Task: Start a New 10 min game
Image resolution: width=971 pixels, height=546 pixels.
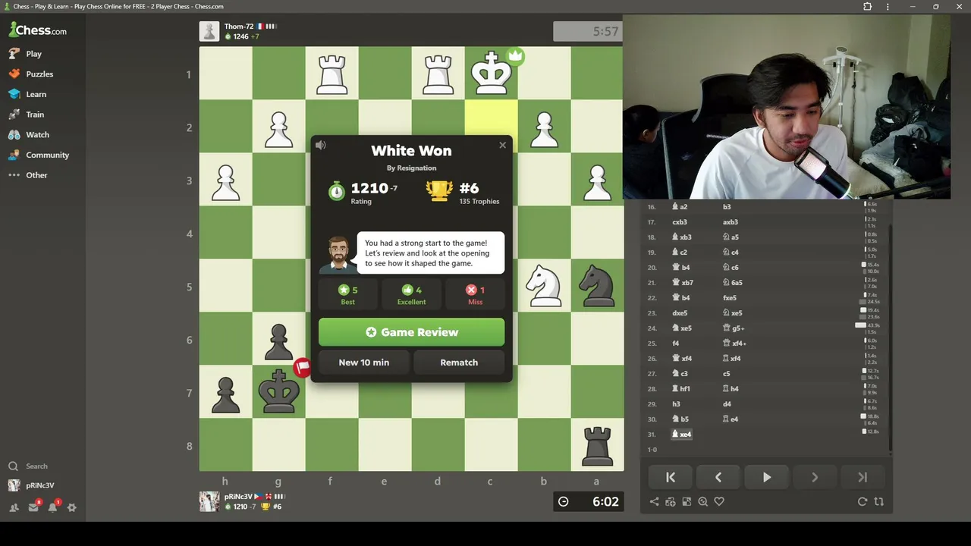Action: click(x=364, y=362)
